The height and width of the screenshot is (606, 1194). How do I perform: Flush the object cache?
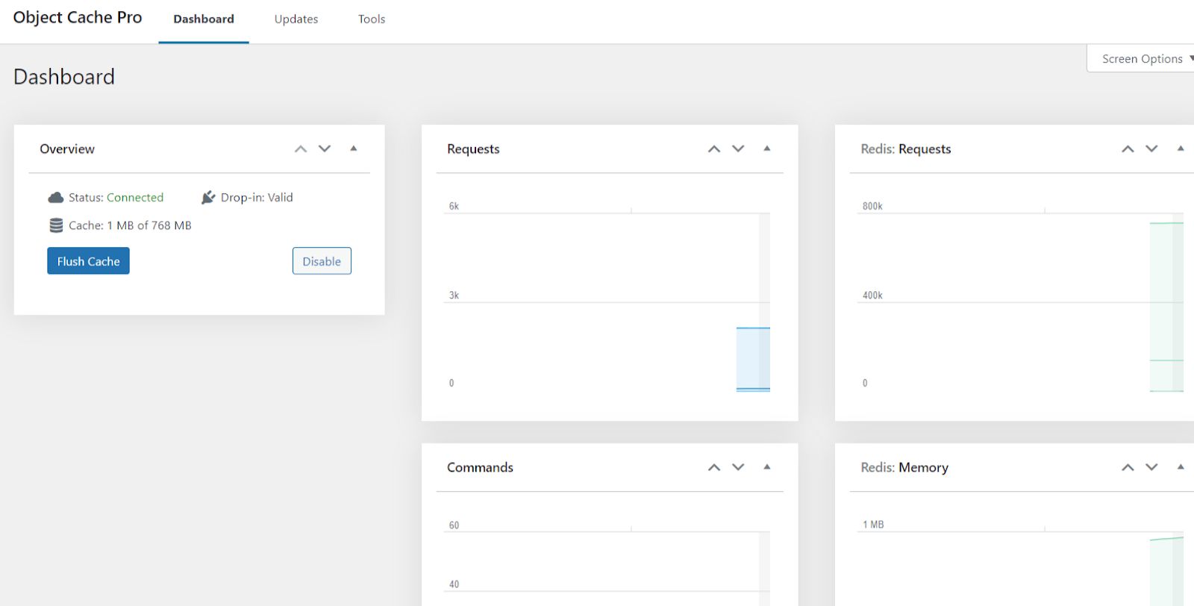point(88,261)
